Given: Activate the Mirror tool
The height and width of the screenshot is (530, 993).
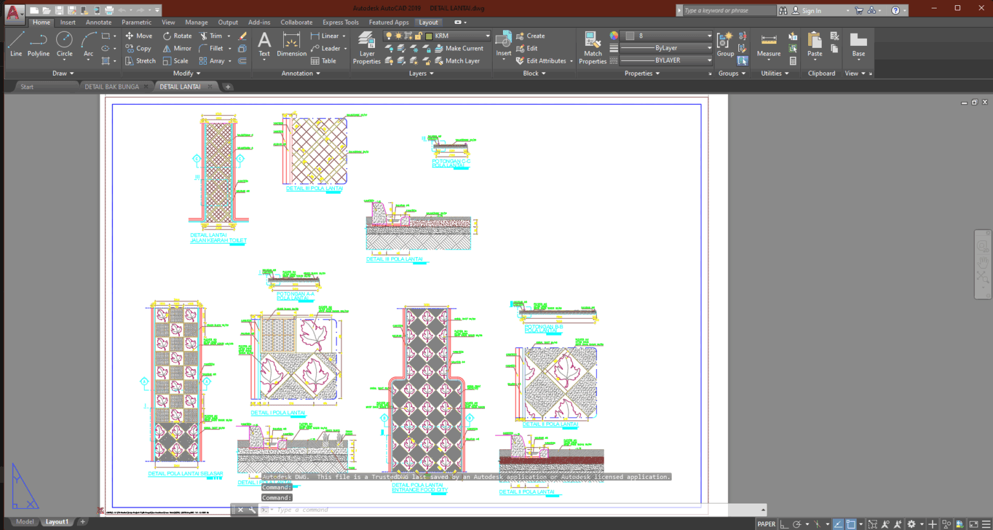Looking at the screenshot, I should click(x=176, y=48).
